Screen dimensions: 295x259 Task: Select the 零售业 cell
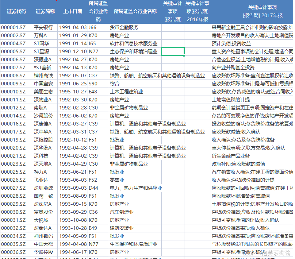coord(135,180)
